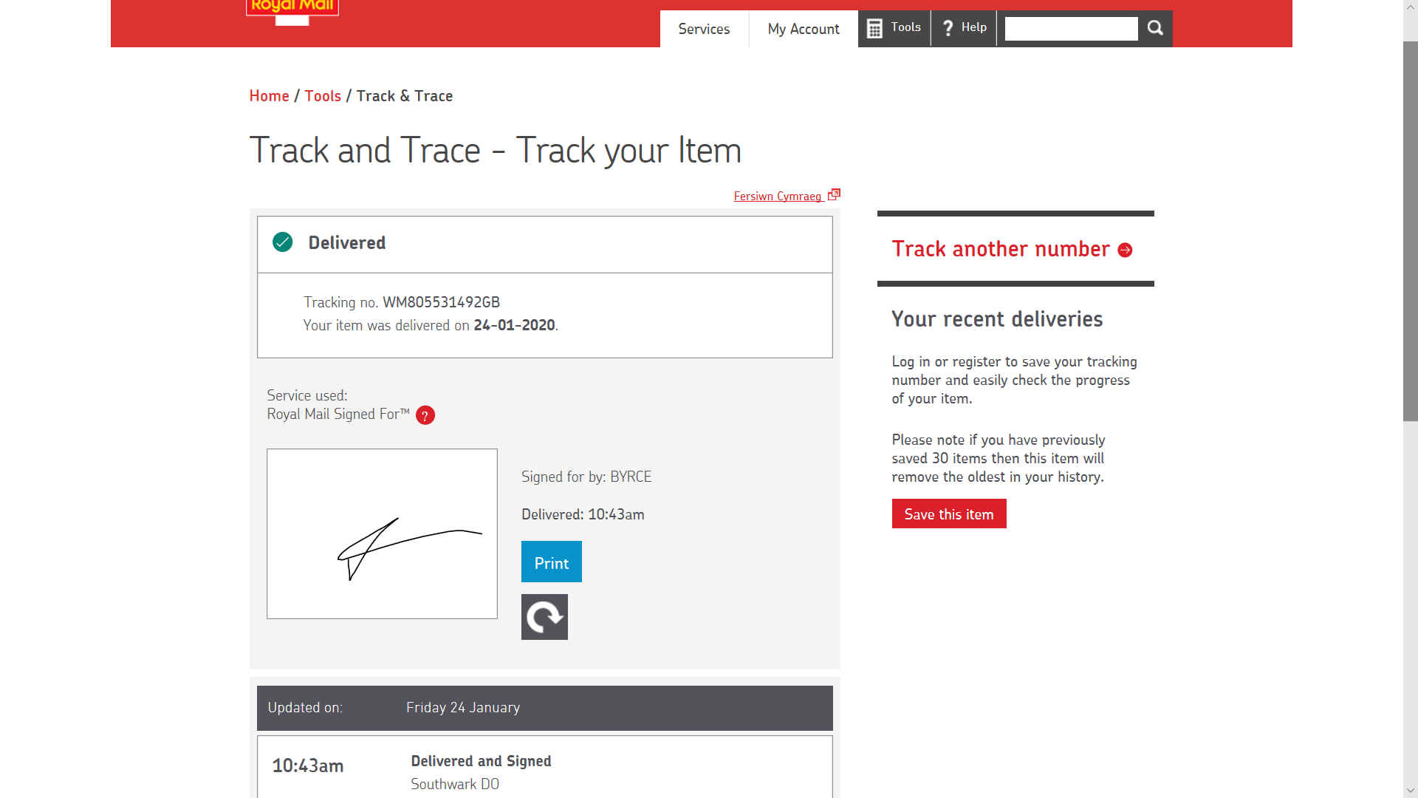Click the Tools calculator icon

point(874,29)
